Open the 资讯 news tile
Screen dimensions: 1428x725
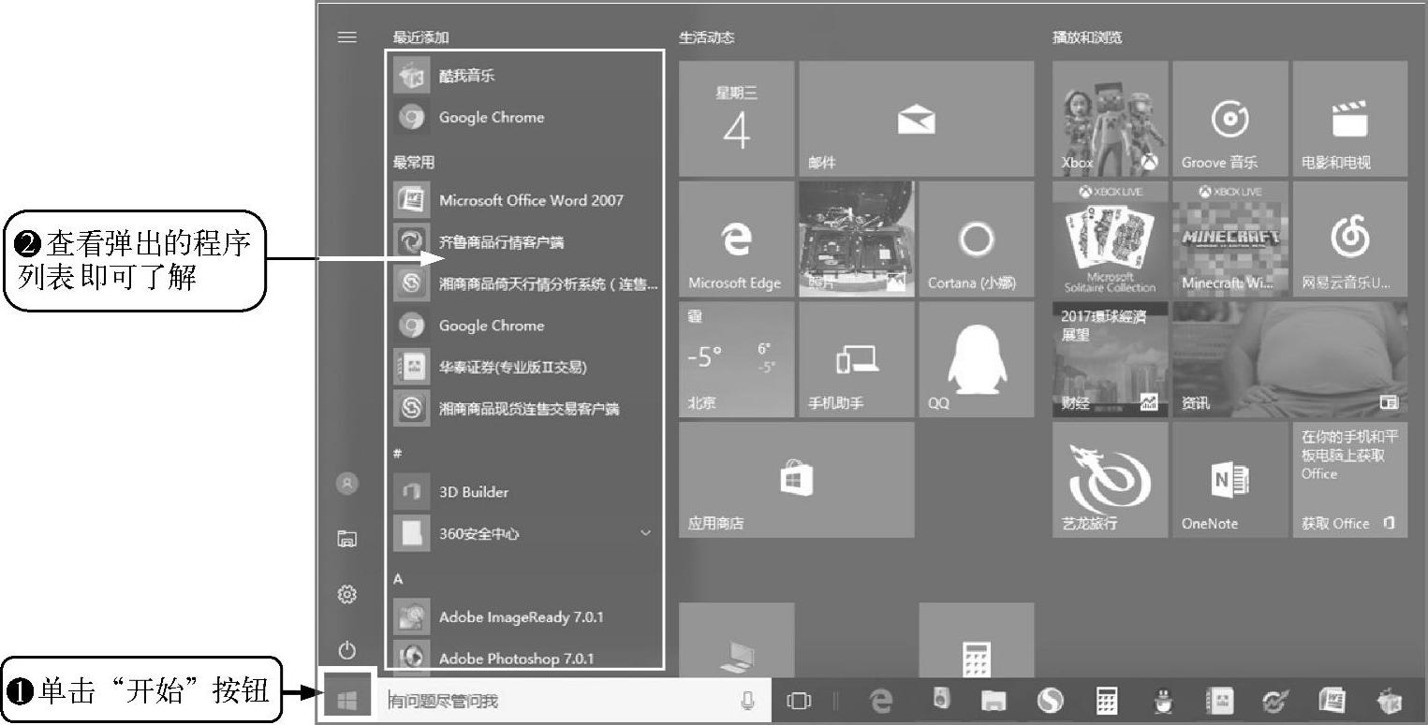pyautogui.click(x=1290, y=359)
